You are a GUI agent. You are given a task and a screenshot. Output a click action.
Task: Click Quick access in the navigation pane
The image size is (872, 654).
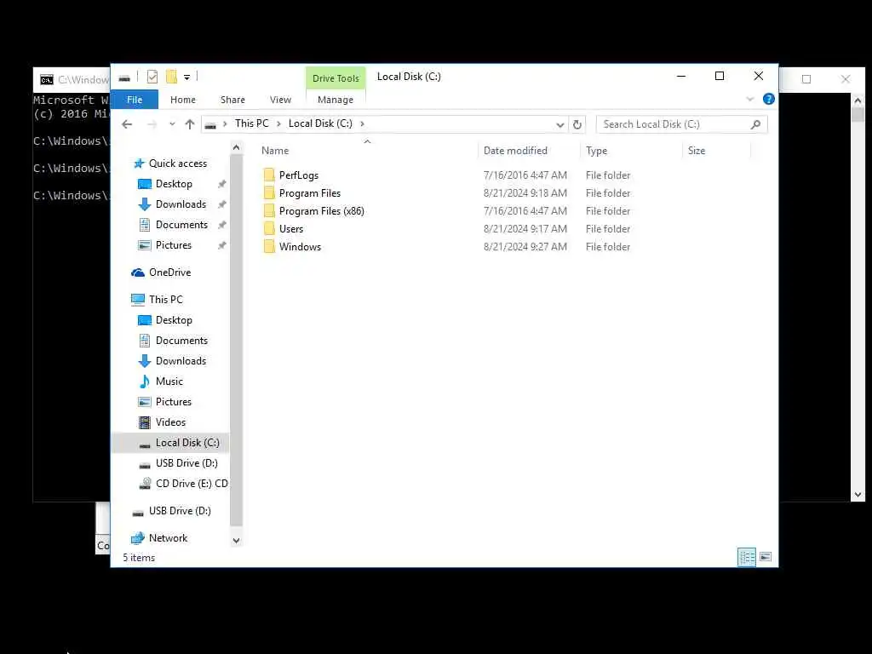[x=178, y=163]
